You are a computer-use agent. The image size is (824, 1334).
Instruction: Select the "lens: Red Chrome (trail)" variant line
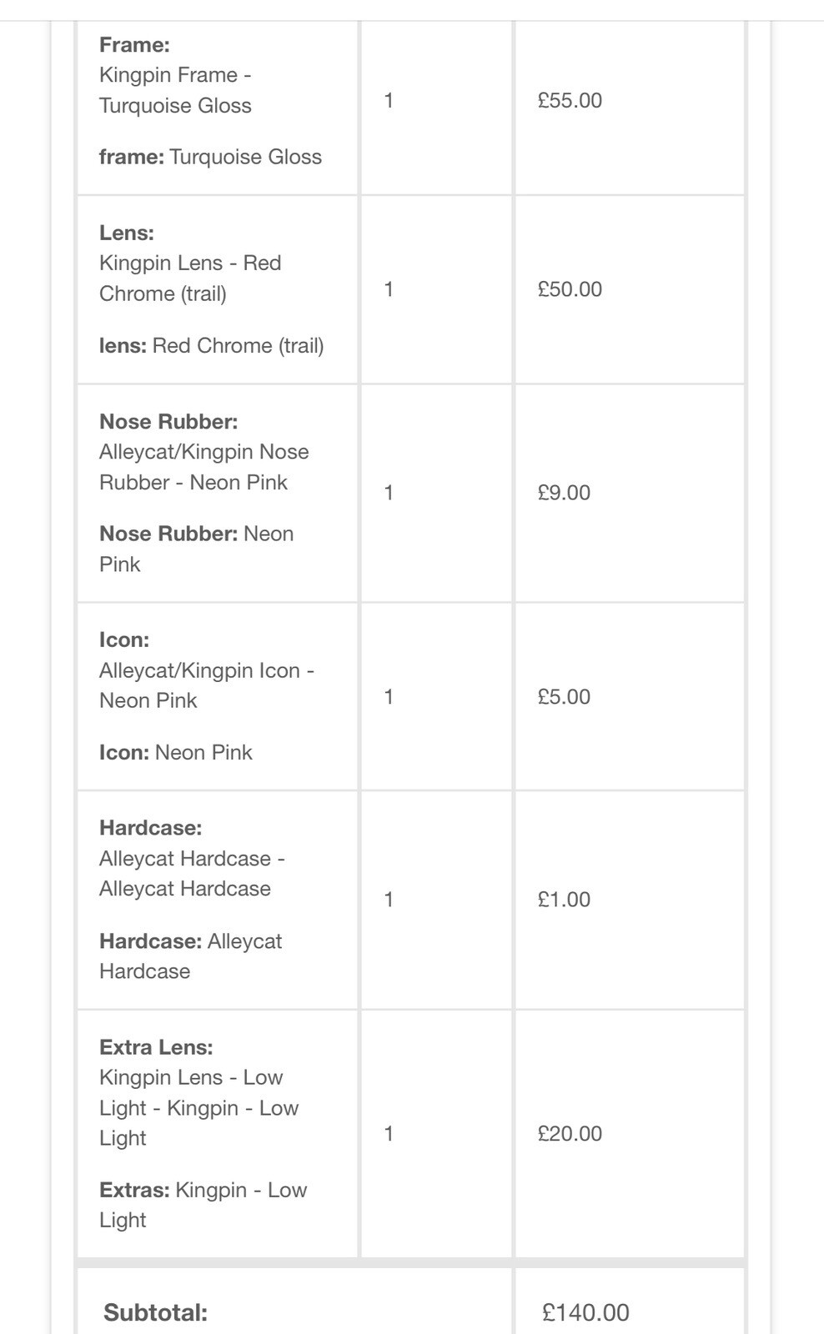point(211,345)
